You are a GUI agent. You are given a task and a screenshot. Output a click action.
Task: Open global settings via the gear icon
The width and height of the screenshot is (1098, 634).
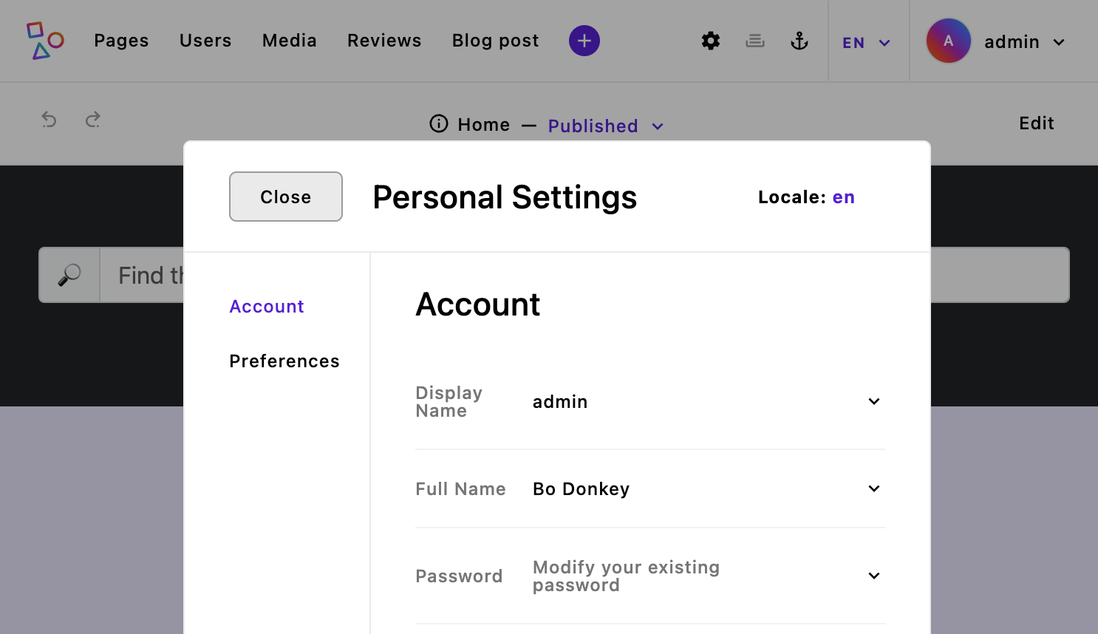point(710,41)
